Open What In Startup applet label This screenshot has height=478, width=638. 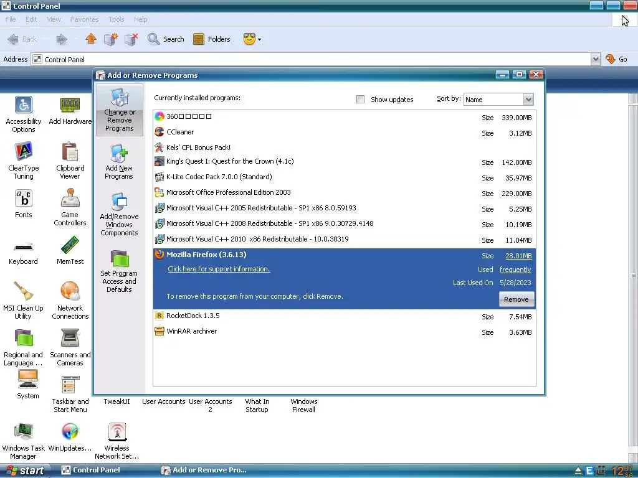pos(257,405)
